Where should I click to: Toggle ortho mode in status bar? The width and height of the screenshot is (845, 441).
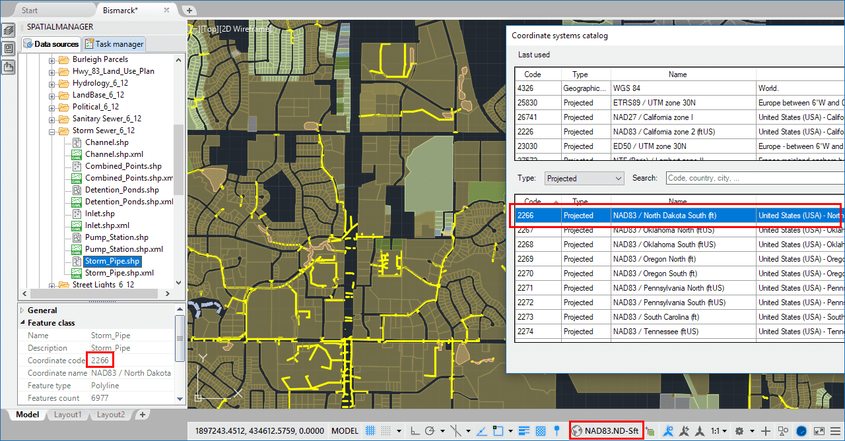pos(415,431)
